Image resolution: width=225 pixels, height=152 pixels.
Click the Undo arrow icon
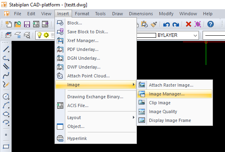click(167, 24)
